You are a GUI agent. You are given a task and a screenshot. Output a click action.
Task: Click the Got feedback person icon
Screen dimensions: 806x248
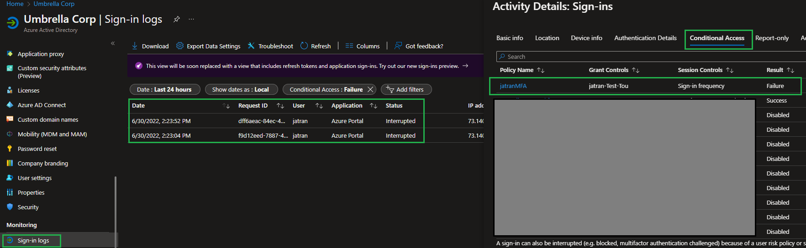tap(398, 46)
